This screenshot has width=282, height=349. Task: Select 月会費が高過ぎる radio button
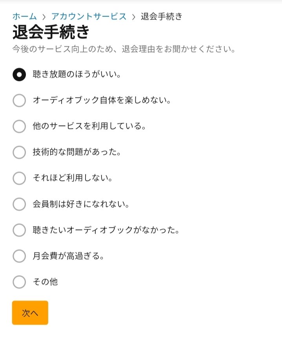tap(19, 256)
